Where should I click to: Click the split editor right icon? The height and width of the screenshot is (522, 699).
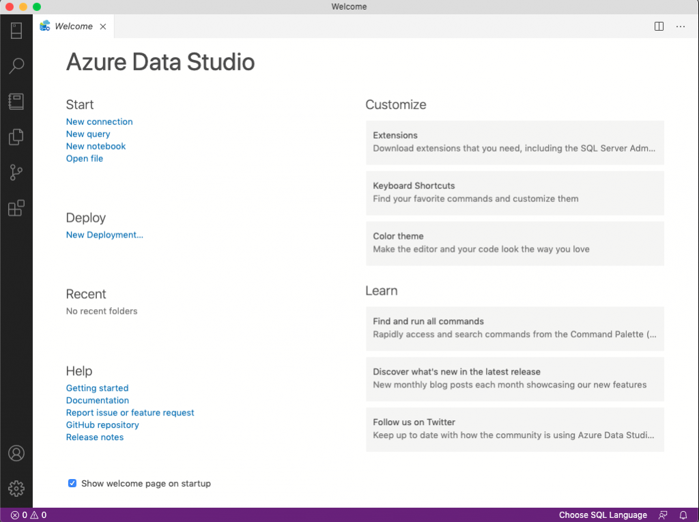tap(659, 27)
